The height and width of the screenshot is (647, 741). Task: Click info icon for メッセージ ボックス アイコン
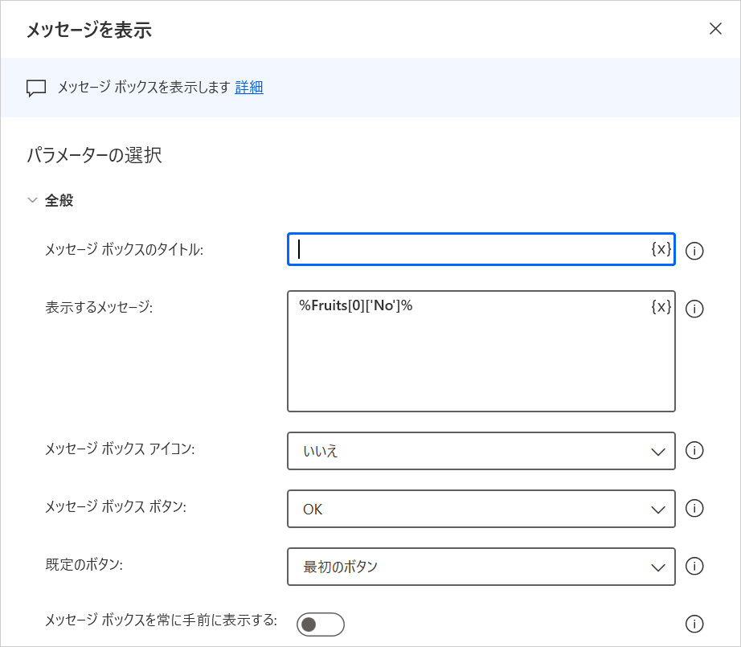point(694,451)
